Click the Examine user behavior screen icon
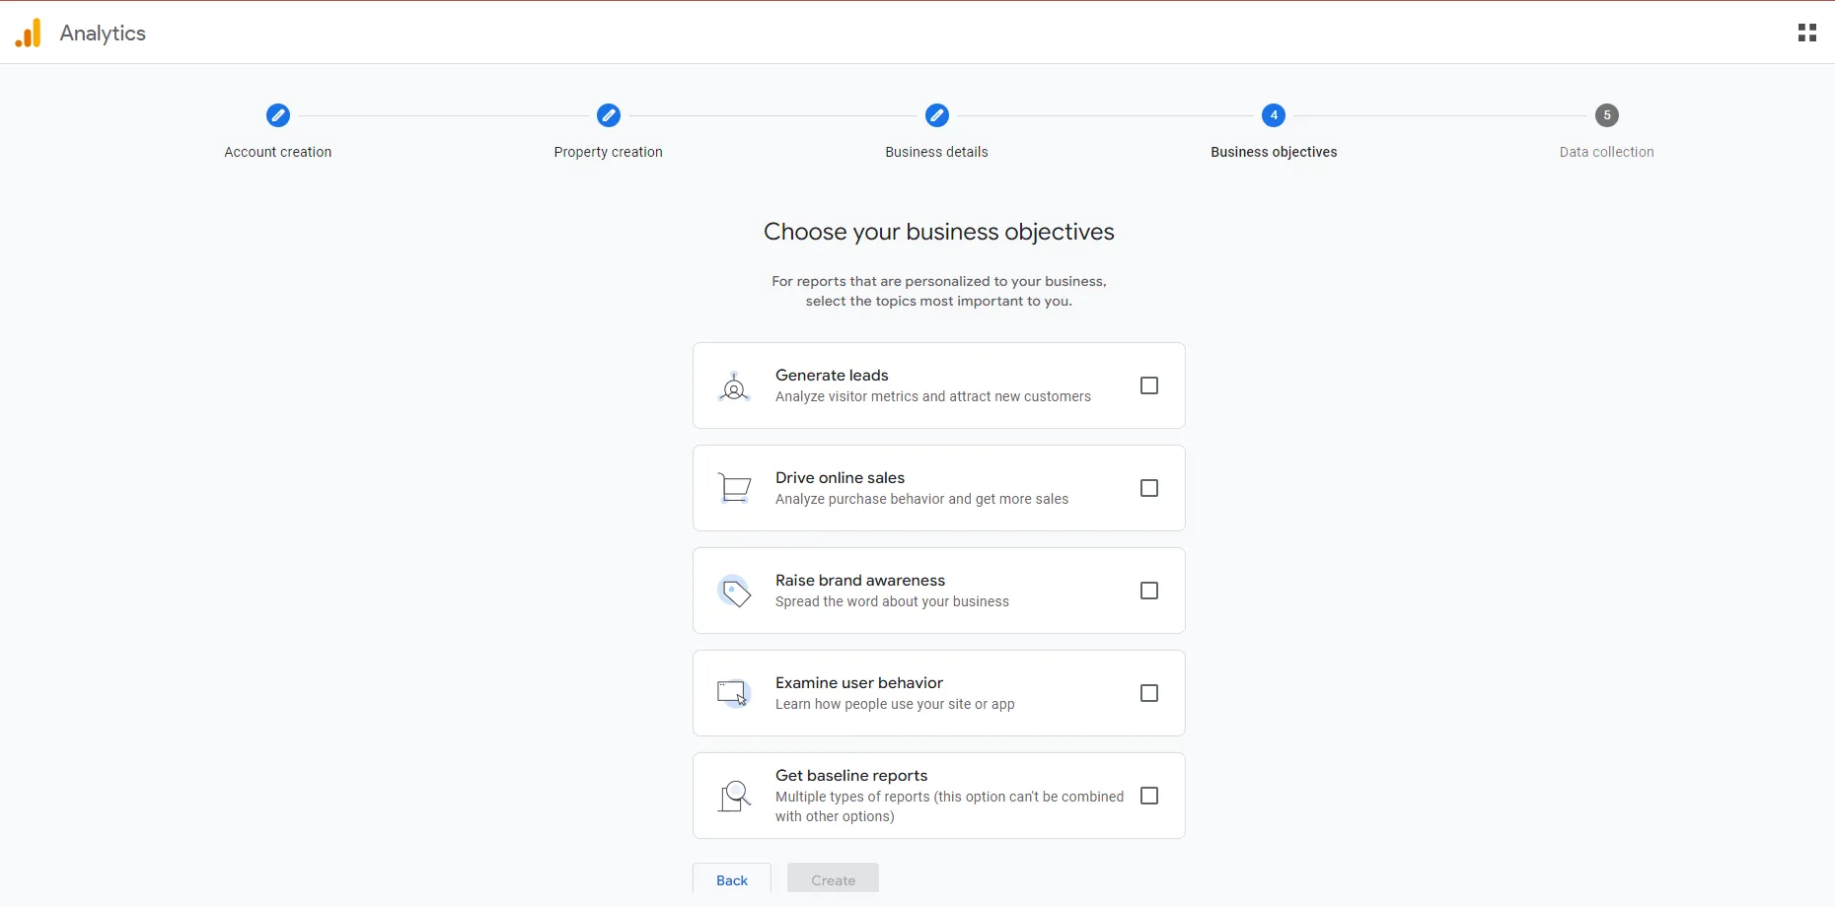Viewport: 1835px width, 907px height. point(734,694)
